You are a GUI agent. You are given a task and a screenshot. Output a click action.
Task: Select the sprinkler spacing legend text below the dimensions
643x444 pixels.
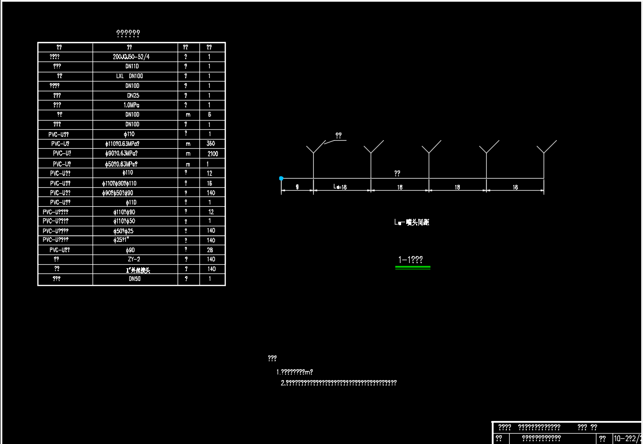[x=411, y=222]
